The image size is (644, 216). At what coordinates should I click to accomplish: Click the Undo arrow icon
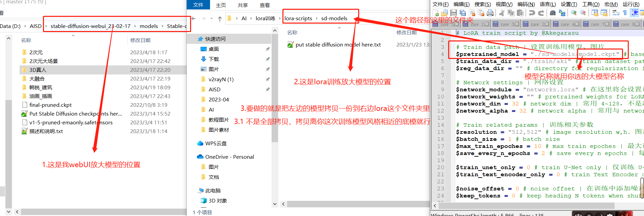click(532, 13)
